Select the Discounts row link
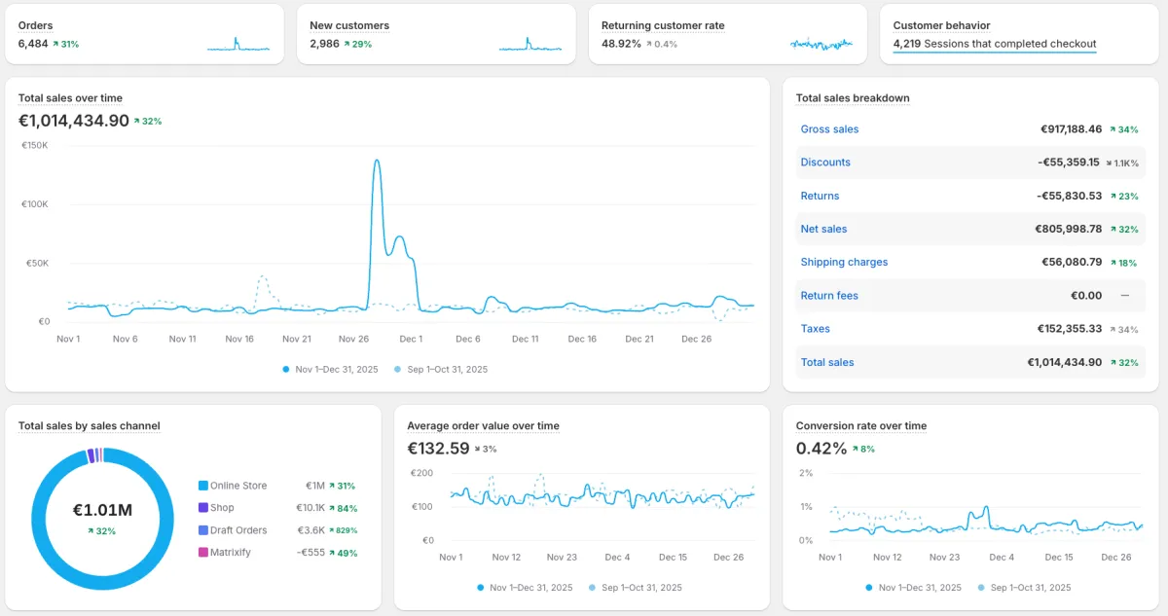 [x=825, y=163]
